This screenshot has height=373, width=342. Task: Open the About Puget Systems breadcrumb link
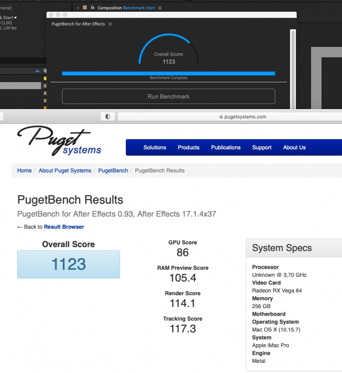65,171
